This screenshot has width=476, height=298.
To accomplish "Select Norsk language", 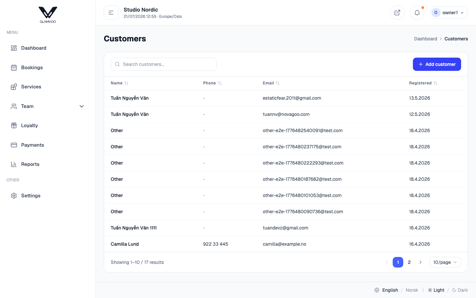I will point(412,290).
